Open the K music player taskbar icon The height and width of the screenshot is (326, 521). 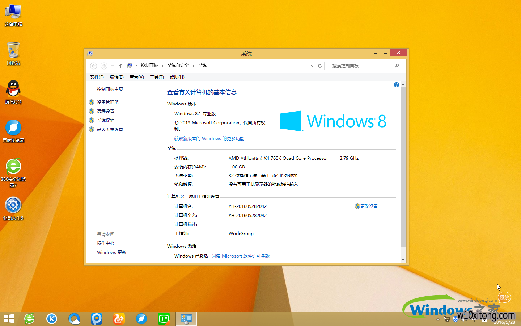coord(52,319)
